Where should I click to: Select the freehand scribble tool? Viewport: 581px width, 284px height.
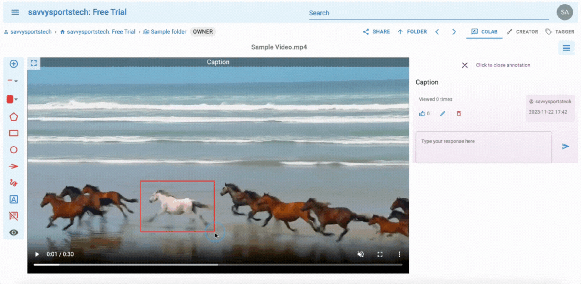point(14,183)
